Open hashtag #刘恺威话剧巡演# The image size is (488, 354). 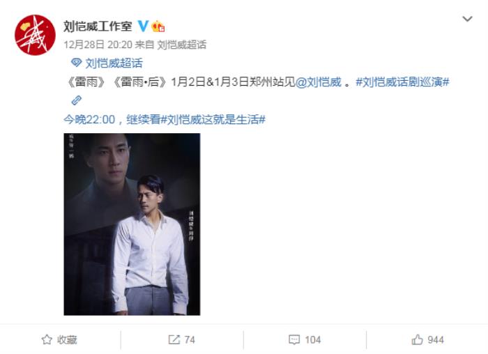(402, 82)
